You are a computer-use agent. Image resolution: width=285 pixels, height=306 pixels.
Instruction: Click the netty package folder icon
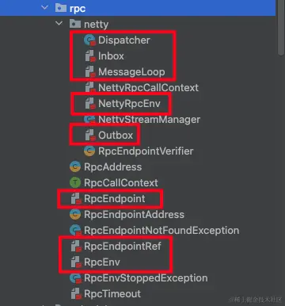coord(75,24)
